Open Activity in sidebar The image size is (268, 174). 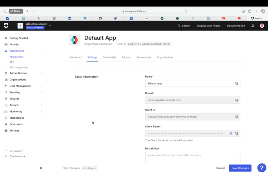(14, 45)
